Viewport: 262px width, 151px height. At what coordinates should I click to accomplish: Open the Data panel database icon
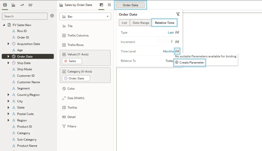coord(5,5)
